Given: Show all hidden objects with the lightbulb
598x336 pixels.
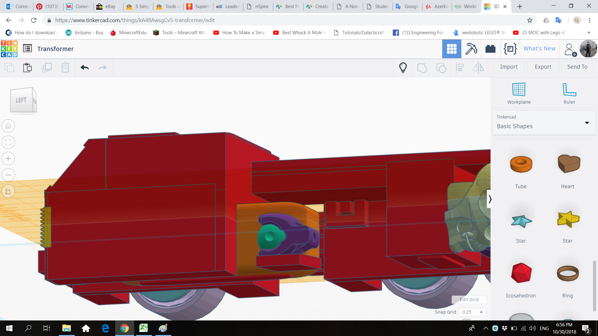Looking at the screenshot, I should point(403,68).
